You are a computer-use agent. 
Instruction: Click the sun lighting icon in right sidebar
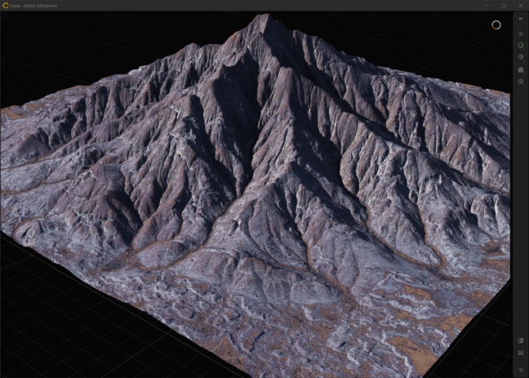tap(521, 33)
